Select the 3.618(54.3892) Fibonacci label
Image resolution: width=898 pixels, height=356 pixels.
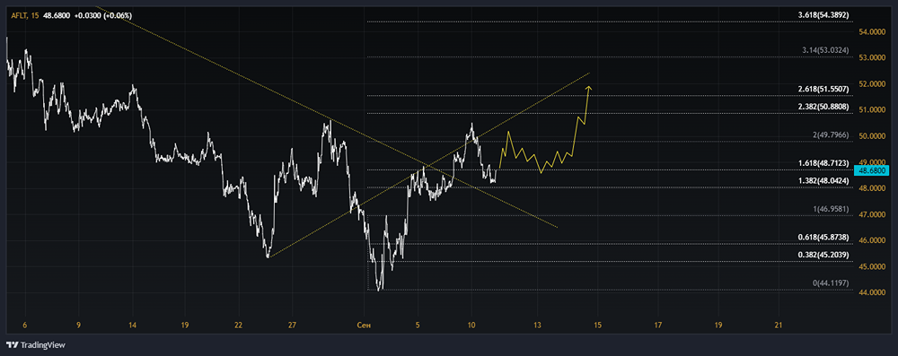tap(823, 15)
